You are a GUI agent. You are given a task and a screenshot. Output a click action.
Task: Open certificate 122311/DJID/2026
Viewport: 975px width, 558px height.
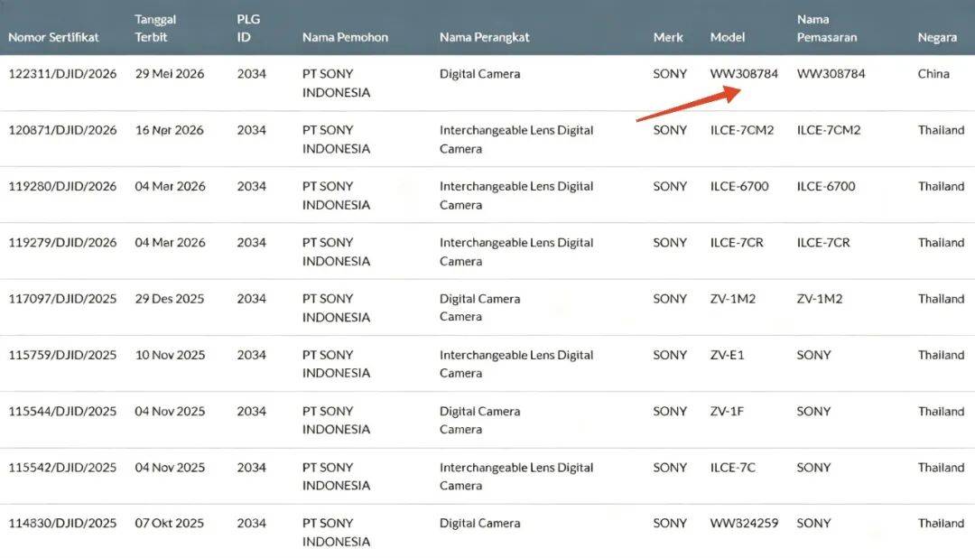(62, 73)
